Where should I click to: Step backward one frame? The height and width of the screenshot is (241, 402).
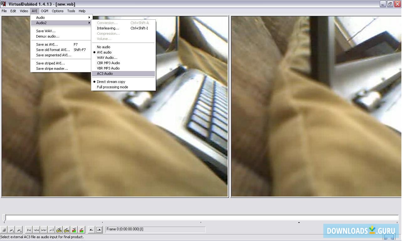36,230
